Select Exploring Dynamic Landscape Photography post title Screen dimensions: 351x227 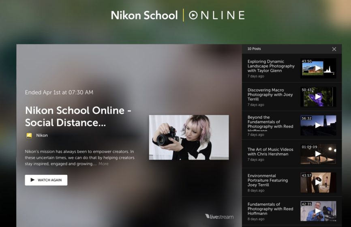pos(271,66)
